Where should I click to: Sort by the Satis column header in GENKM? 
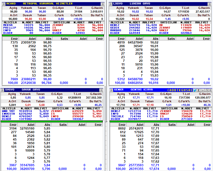[168, 125]
